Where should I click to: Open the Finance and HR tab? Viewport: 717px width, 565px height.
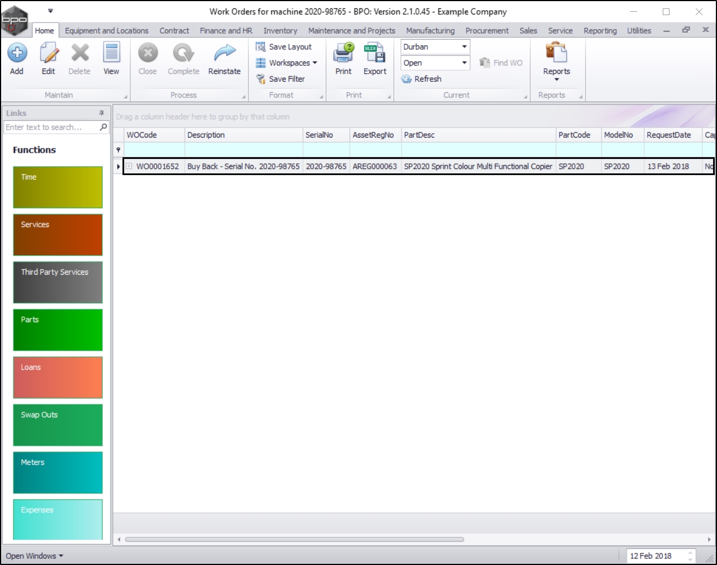[227, 31]
